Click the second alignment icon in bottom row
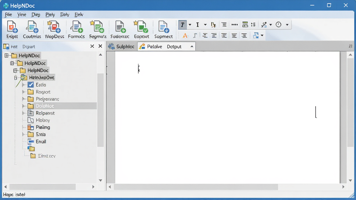 pos(214,35)
